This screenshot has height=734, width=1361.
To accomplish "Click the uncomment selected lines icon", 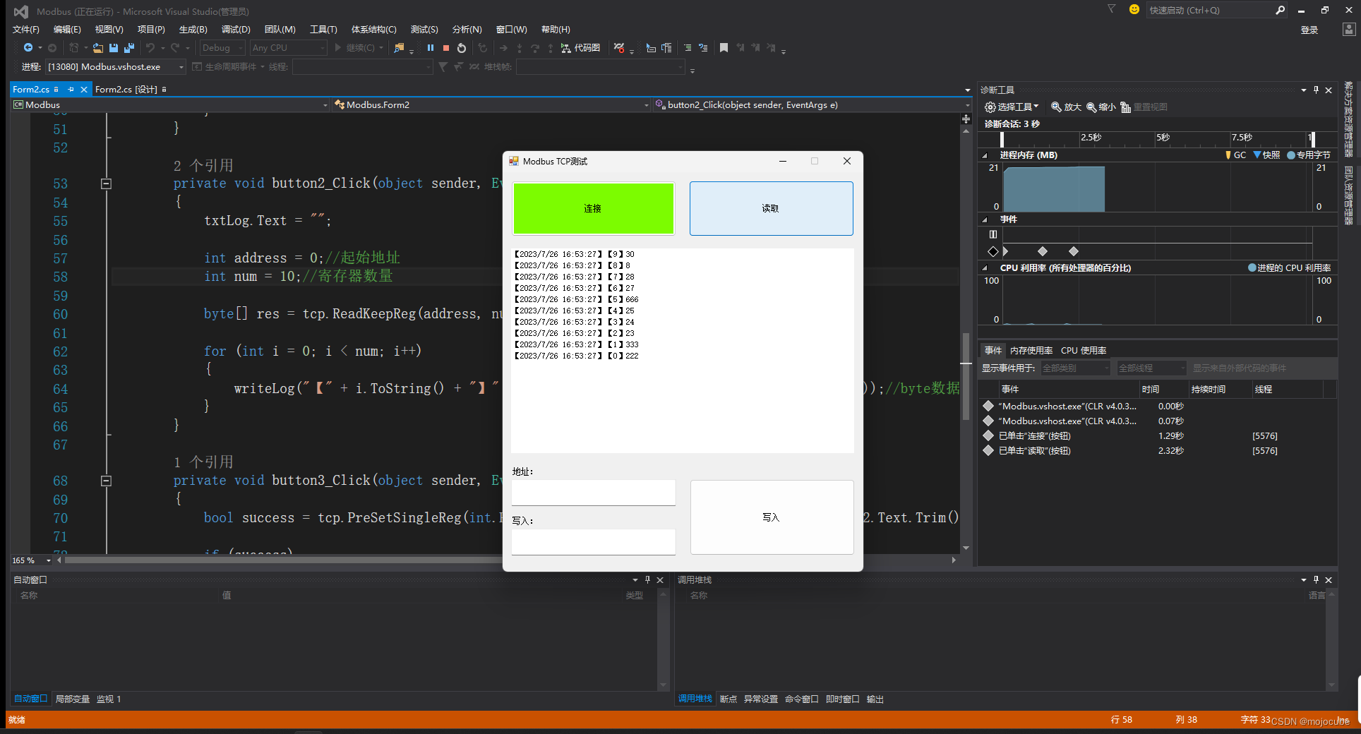I will 703,48.
